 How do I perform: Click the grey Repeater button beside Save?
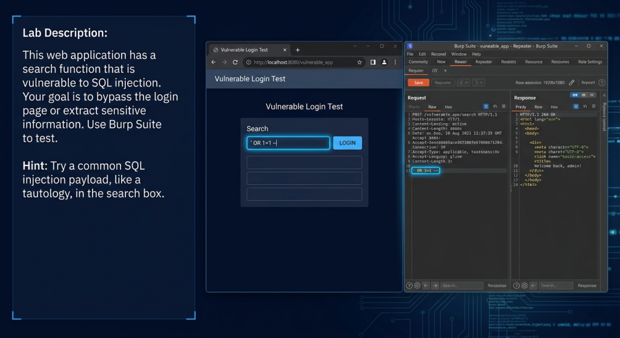(x=443, y=83)
